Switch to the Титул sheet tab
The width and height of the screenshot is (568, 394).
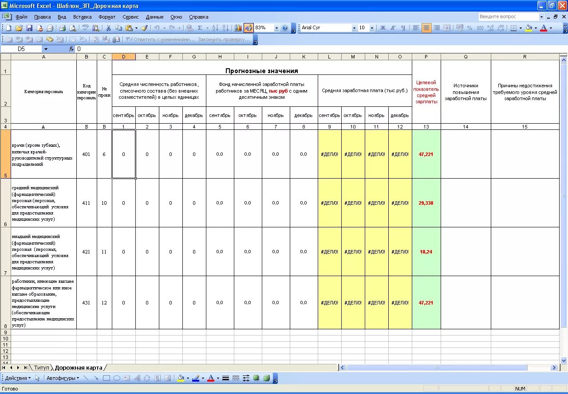(41, 368)
